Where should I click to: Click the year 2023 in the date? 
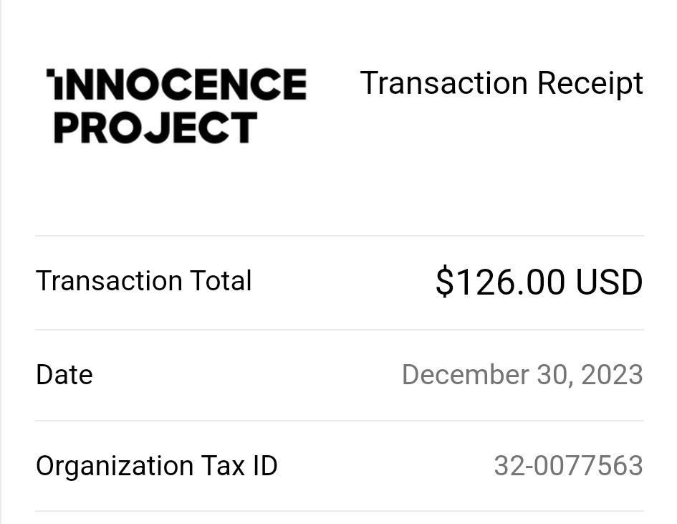[612, 374]
